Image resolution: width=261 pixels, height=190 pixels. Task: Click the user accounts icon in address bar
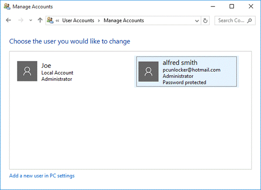tap(51, 20)
